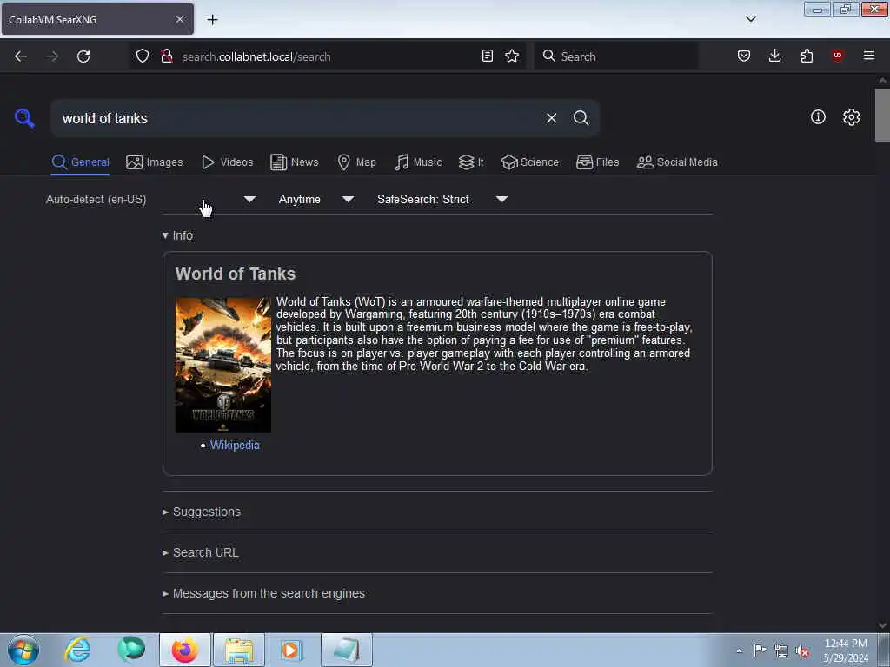The height and width of the screenshot is (667, 890).
Task: Bookmark this page with the star
Action: (x=512, y=56)
